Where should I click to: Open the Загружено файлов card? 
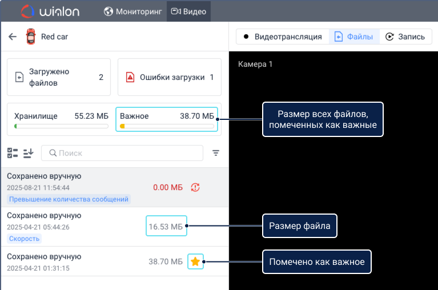[x=59, y=77]
